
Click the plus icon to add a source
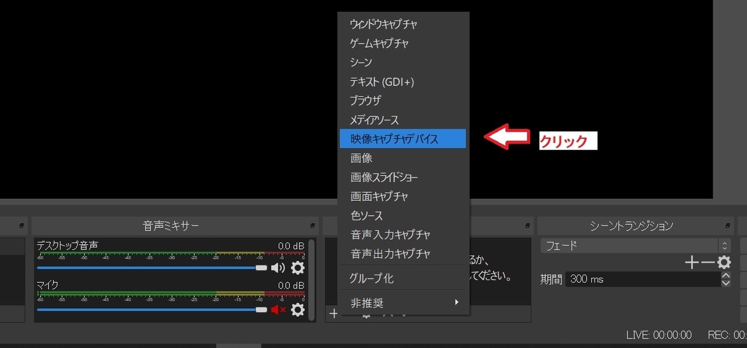pos(334,314)
